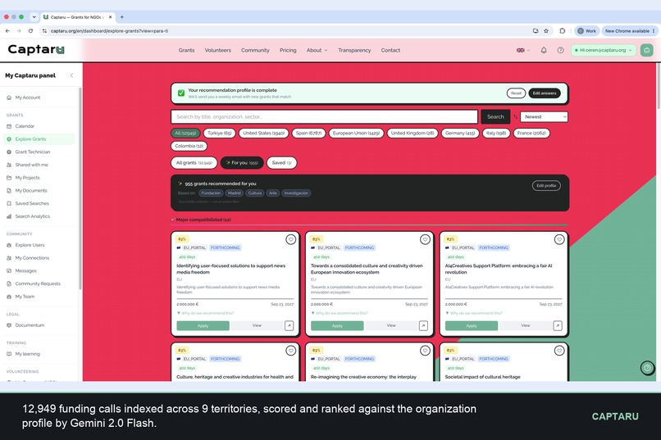The image size is (661, 440).
Task: Favorite the culture and creativity ecosystem grant
Action: (x=425, y=239)
